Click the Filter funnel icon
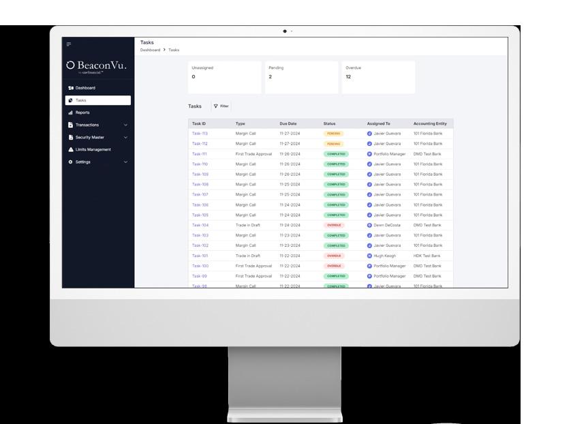The height and width of the screenshot is (424, 571). click(215, 106)
